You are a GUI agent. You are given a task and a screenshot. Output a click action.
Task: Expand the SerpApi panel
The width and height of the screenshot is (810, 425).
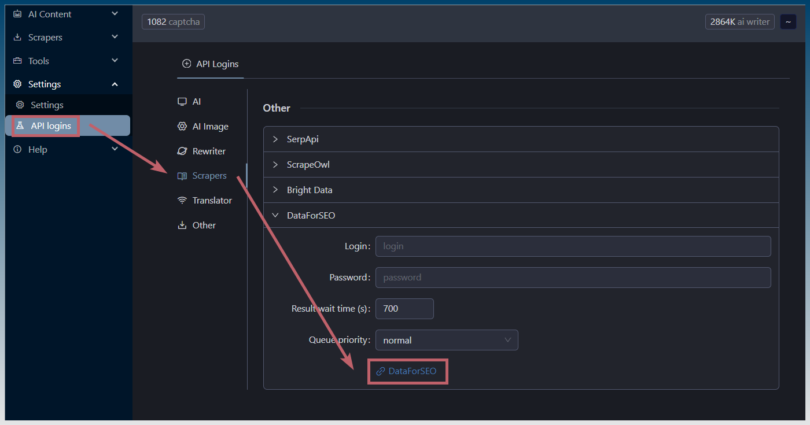click(x=303, y=139)
